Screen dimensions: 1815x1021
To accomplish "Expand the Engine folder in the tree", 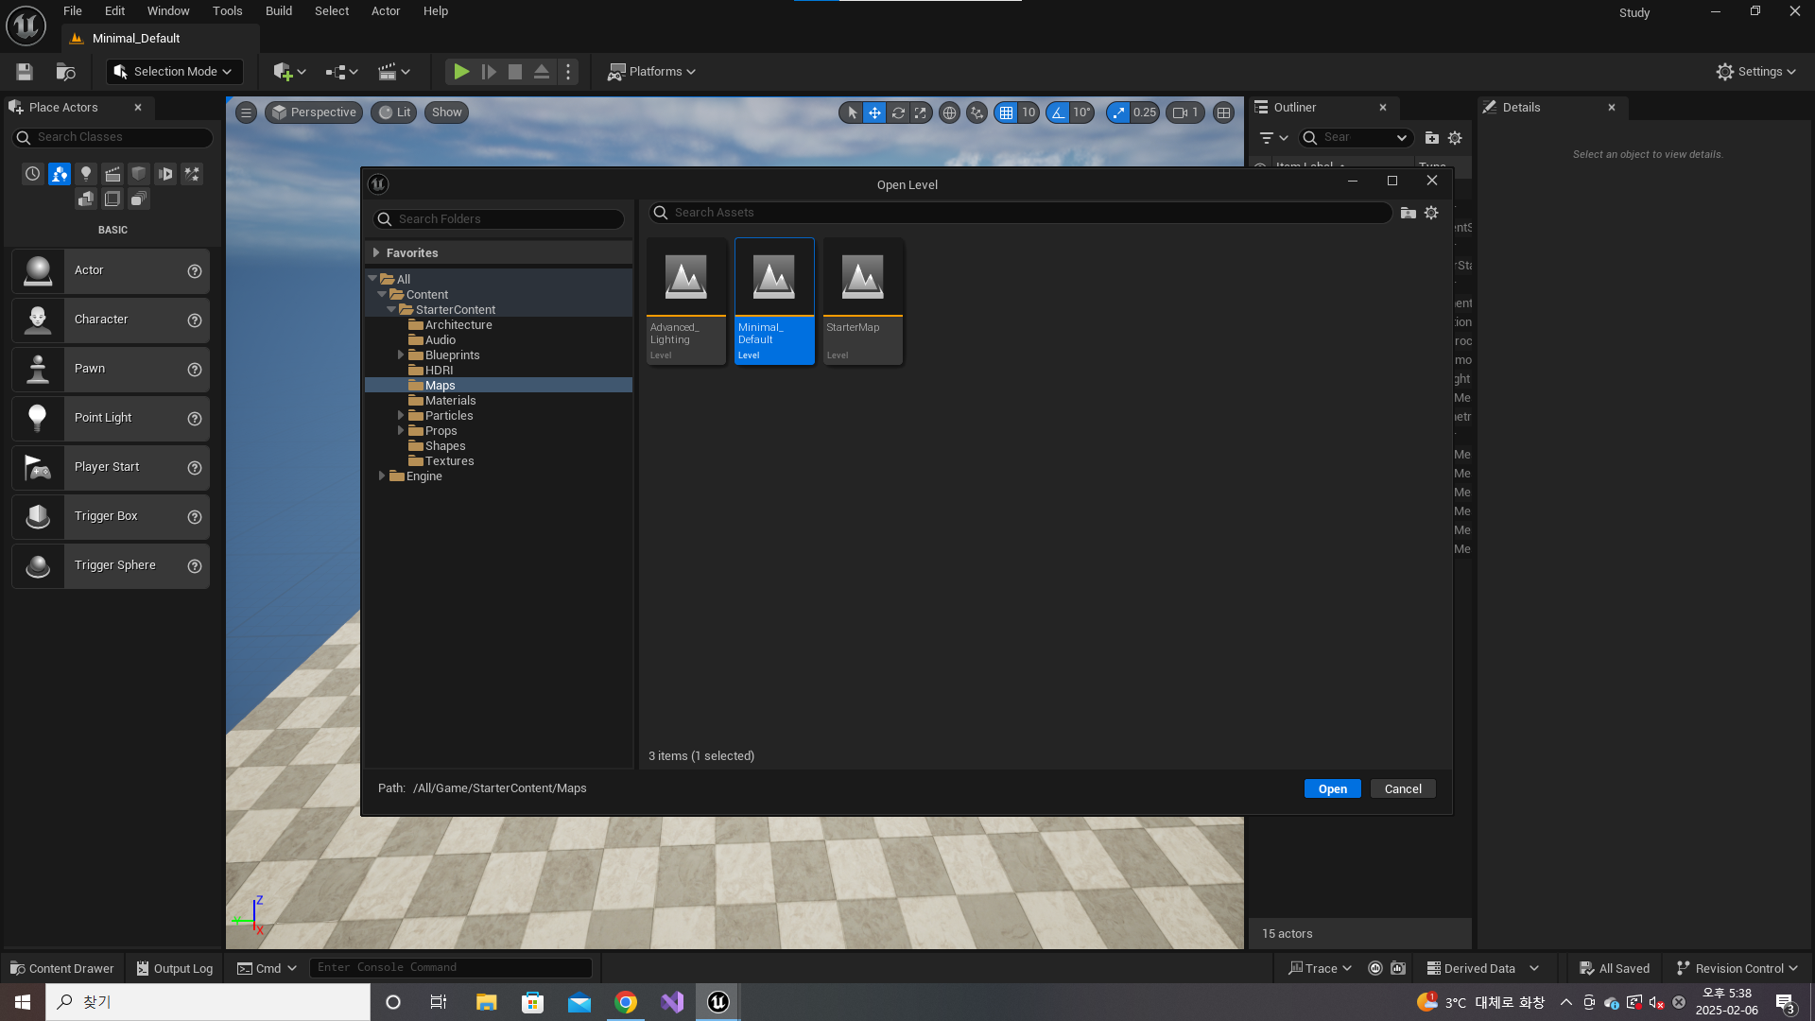I will coord(382,476).
